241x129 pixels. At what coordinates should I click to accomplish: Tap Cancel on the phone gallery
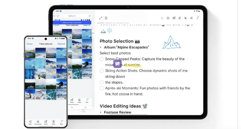coord(30,44)
